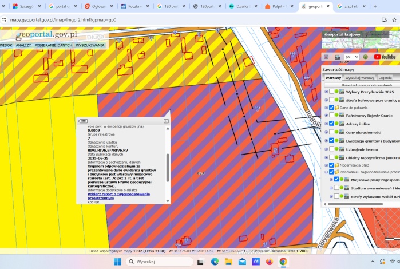Uncheck Ewidencja gruntów i budynków checkbox
This screenshot has width=400, height=269.
coord(331,140)
